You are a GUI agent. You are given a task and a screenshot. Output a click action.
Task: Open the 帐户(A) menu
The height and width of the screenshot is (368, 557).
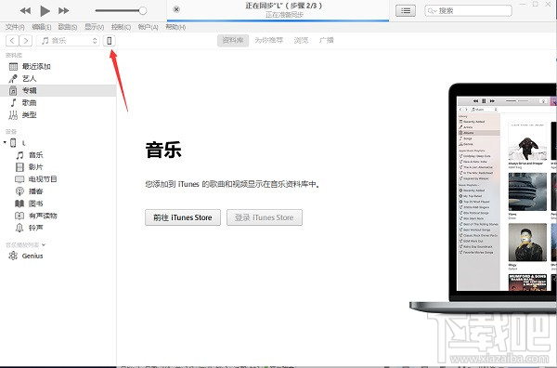[x=148, y=27]
